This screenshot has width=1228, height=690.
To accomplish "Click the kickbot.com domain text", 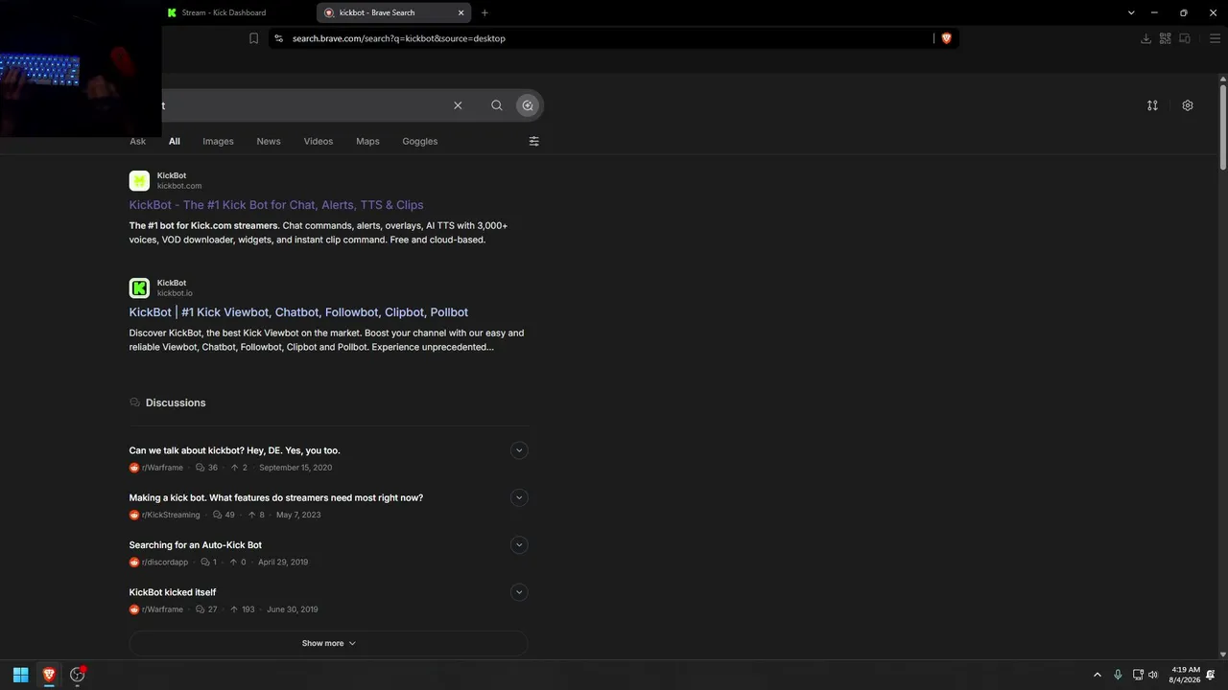I will tap(179, 186).
